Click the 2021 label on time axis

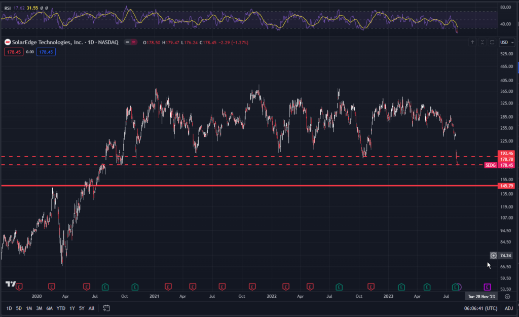pos(154,296)
